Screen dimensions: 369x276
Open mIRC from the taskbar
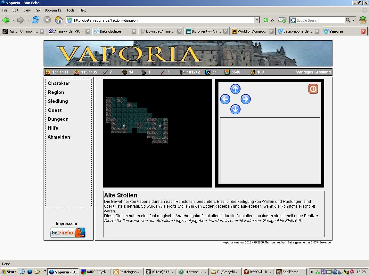tap(95, 272)
